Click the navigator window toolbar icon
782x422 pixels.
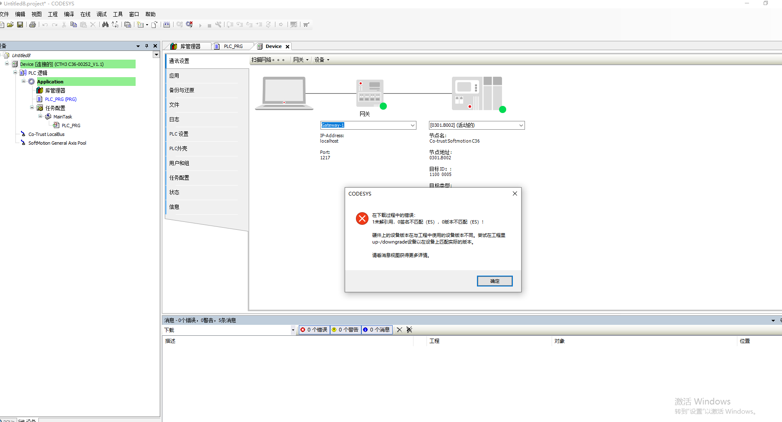(128, 25)
